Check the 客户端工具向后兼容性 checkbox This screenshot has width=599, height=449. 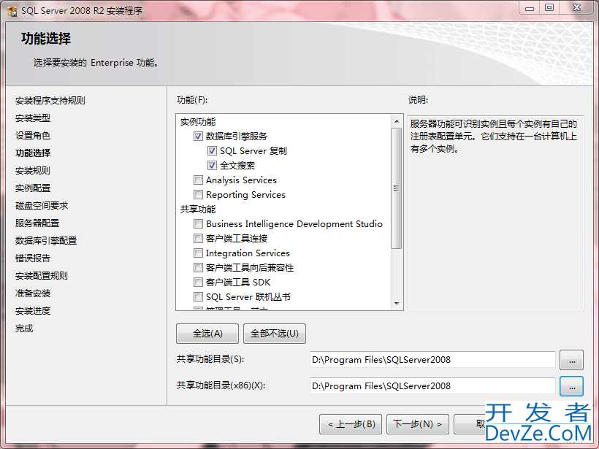click(x=198, y=268)
